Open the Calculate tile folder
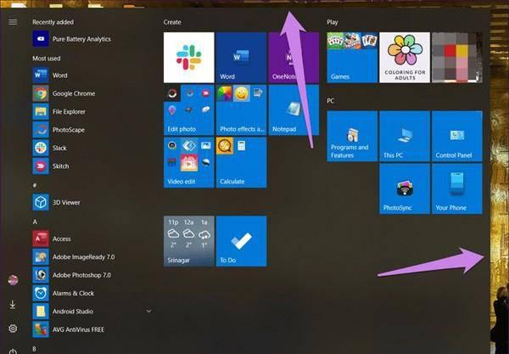The image size is (509, 354). tap(241, 162)
